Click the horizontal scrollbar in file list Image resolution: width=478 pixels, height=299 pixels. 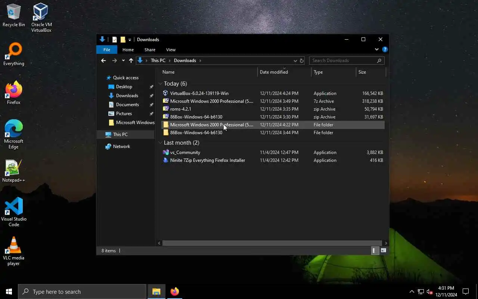[x=272, y=243]
